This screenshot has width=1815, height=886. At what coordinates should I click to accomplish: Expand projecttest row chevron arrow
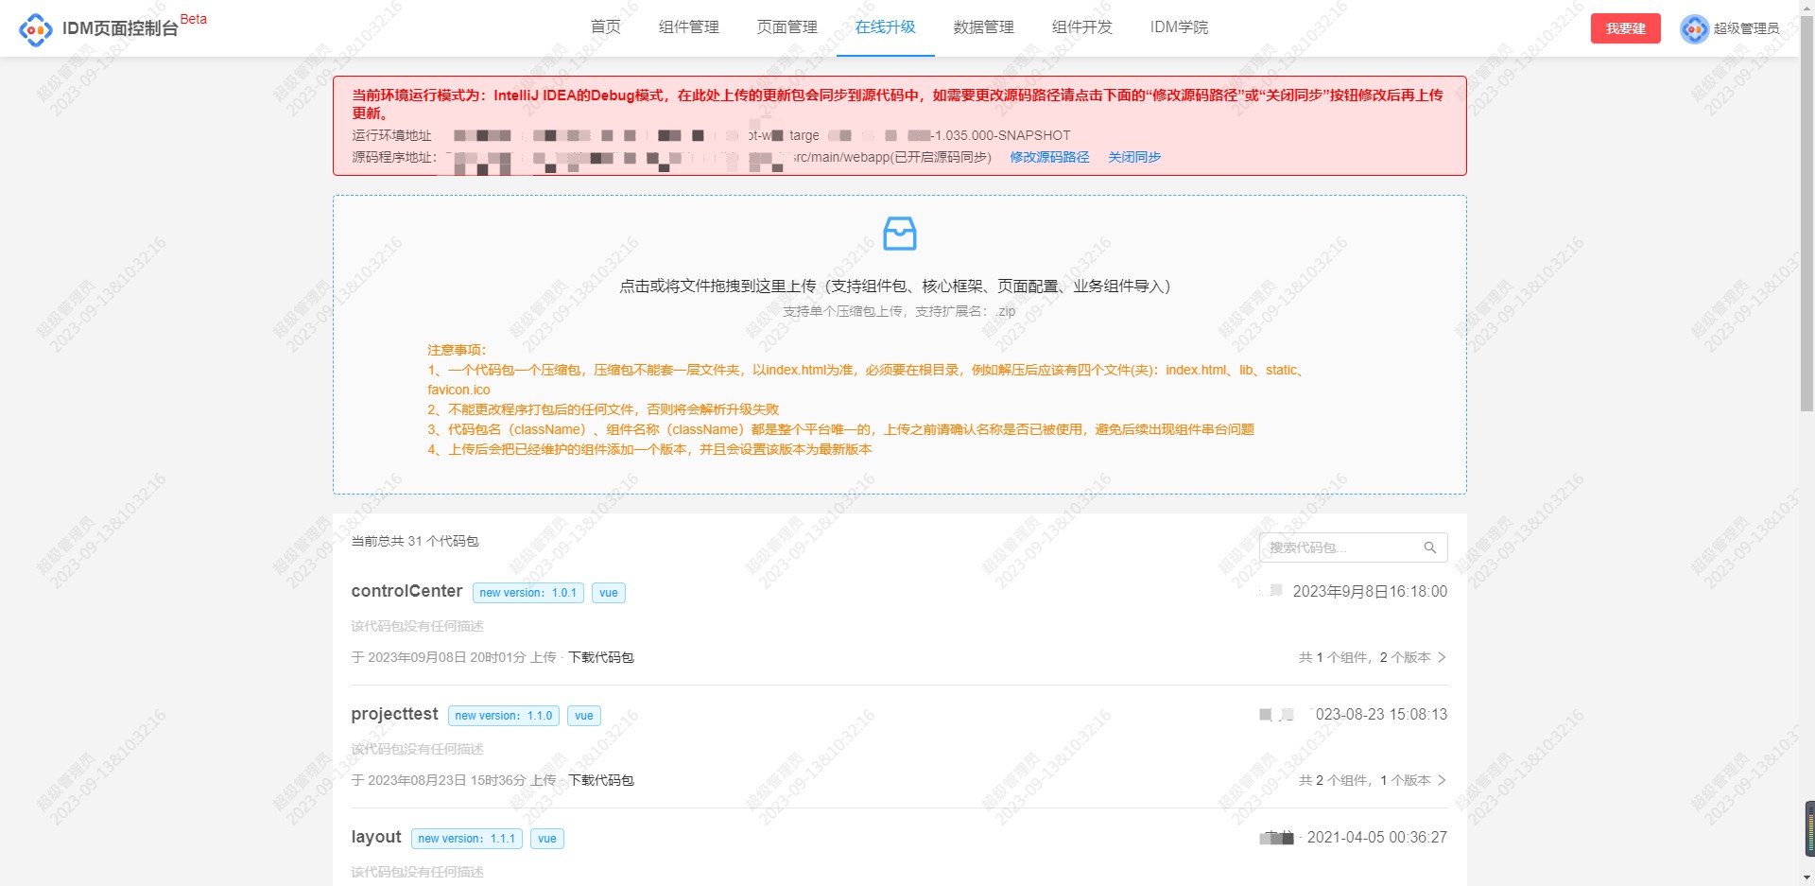(x=1442, y=780)
